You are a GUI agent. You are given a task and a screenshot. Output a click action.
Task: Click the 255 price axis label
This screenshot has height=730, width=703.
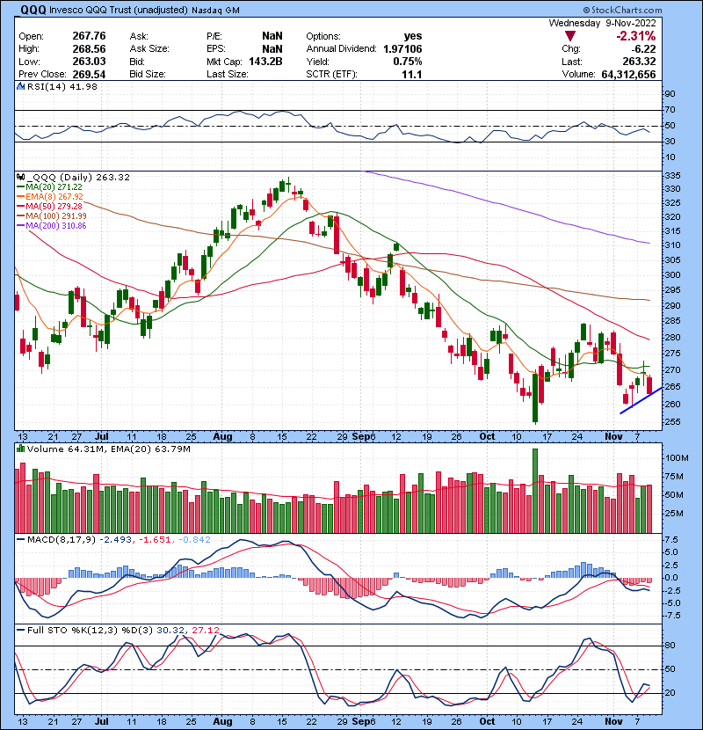click(x=673, y=422)
